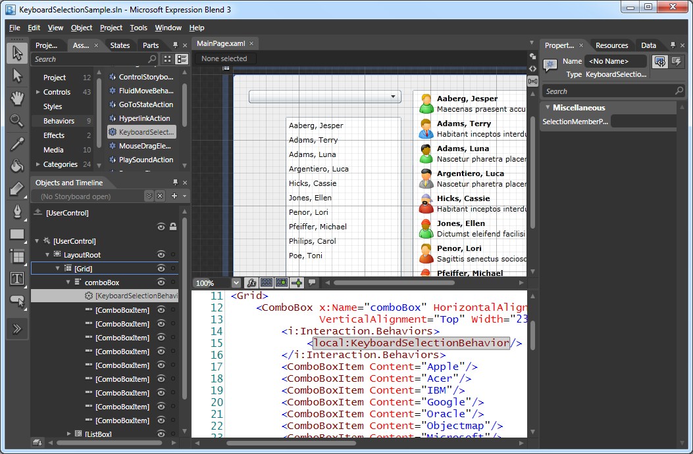693x454 pixels.
Task: Pick the Eyedropper tool
Action: [x=17, y=142]
